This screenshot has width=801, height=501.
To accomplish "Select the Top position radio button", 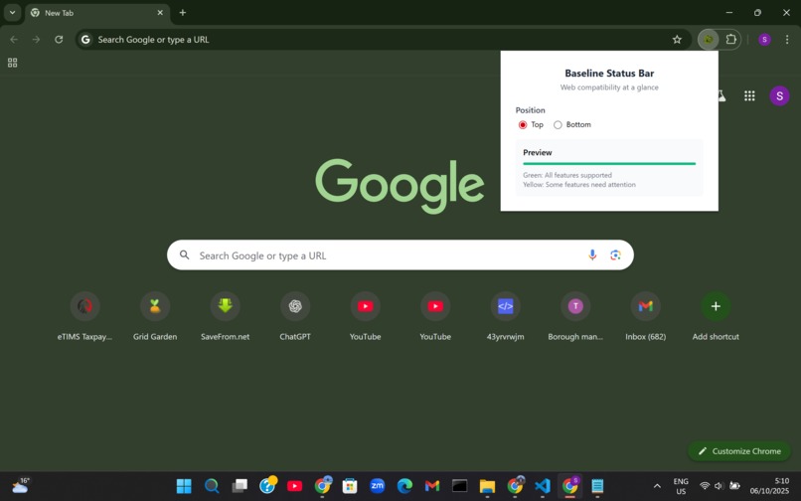I will (x=523, y=124).
